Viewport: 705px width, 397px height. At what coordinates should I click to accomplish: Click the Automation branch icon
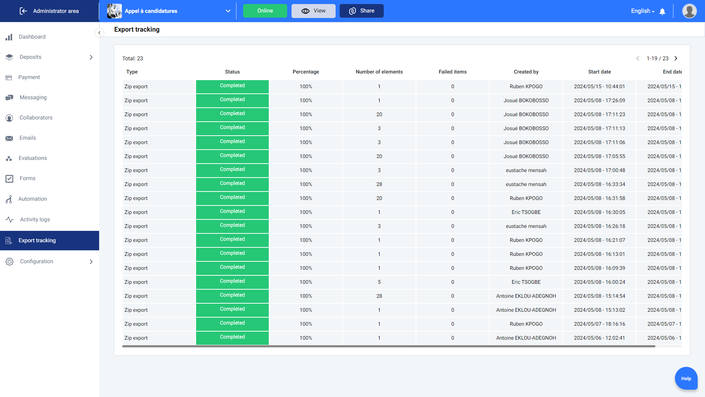click(9, 199)
